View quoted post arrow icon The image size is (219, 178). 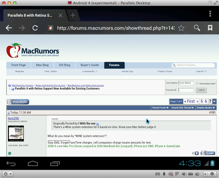(98, 124)
